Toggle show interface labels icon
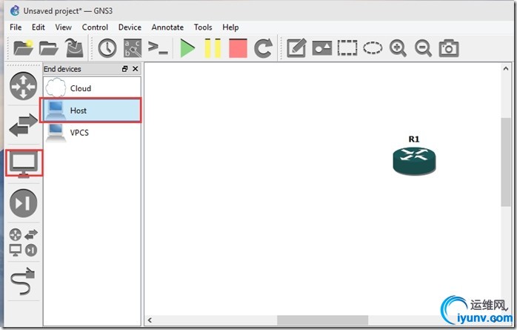Image resolution: width=517 pixels, height=330 pixels. pyautogui.click(x=133, y=48)
